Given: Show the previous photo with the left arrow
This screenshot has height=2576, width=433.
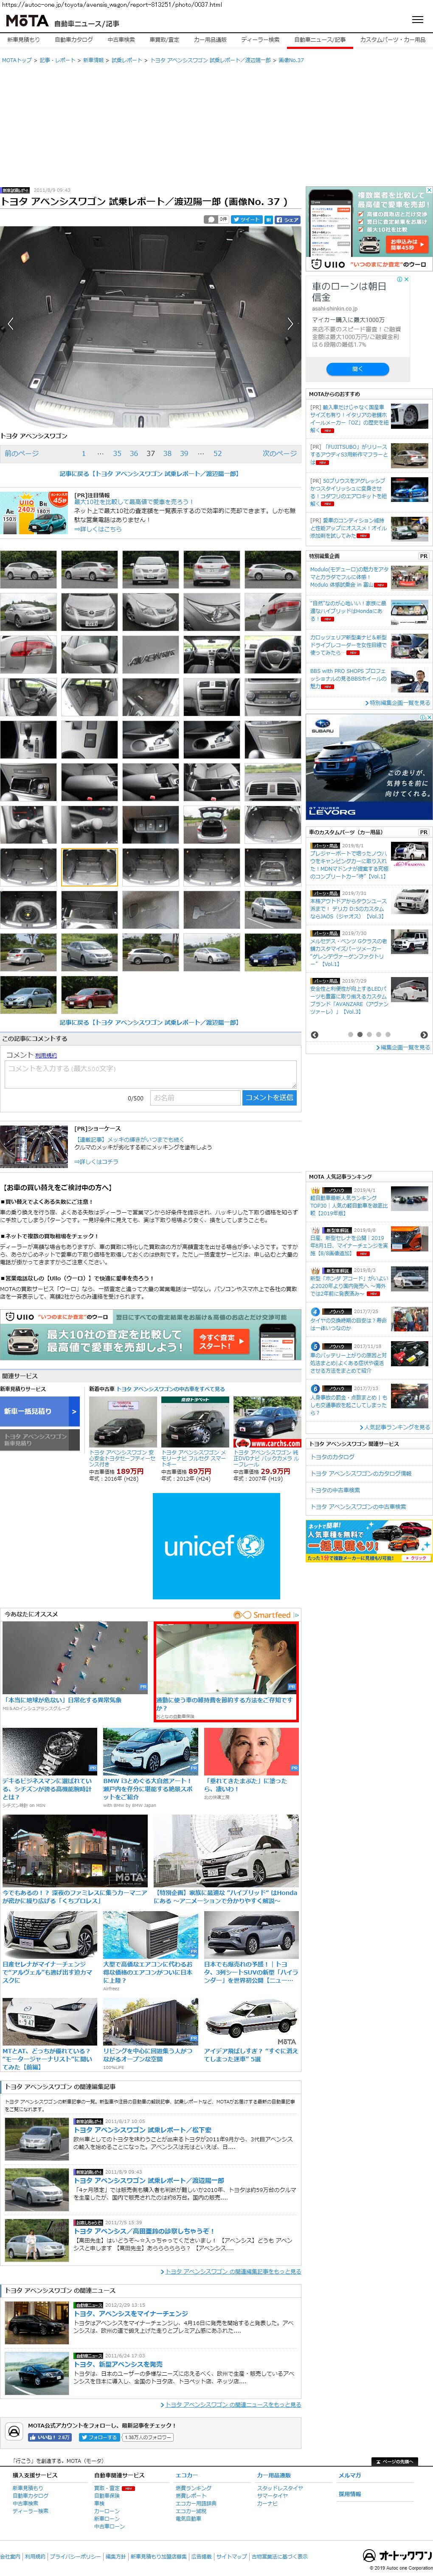Looking at the screenshot, I should click(11, 324).
